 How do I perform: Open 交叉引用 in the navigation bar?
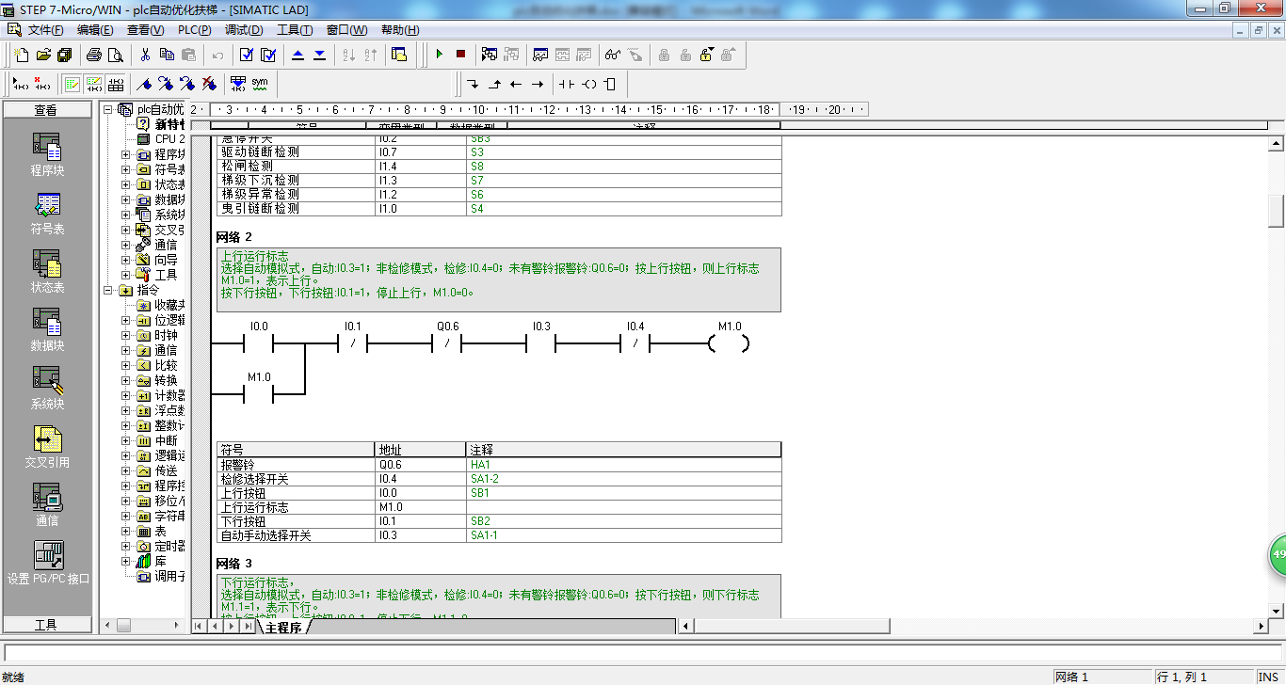47,447
